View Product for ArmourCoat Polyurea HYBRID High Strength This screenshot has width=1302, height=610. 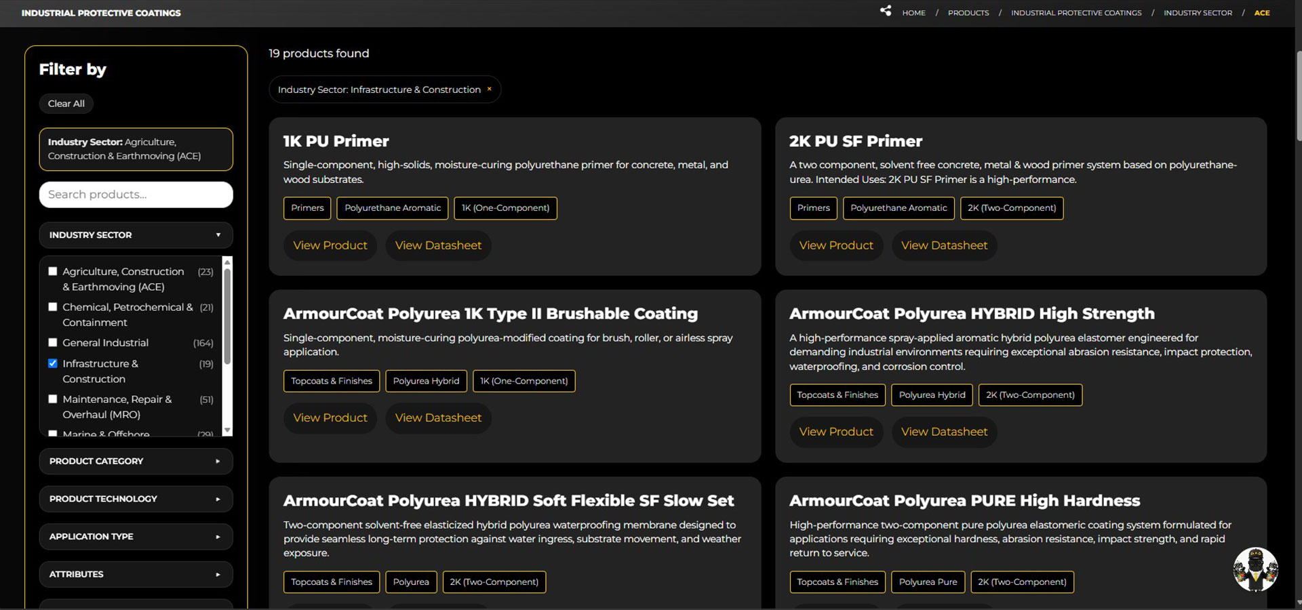(836, 432)
